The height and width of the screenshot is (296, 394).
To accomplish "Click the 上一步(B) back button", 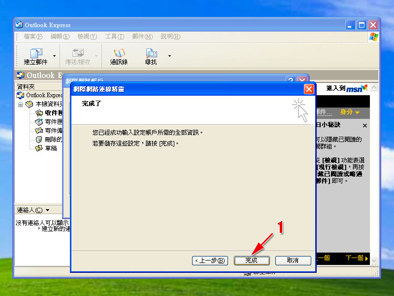I will [210, 260].
